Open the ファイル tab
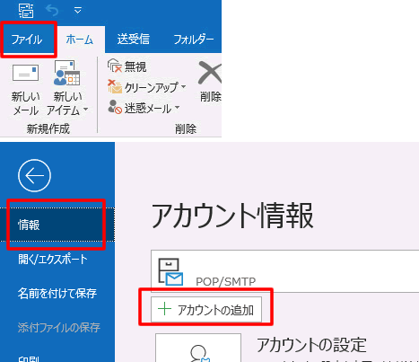Screen dimensions: 419x362 27,40
